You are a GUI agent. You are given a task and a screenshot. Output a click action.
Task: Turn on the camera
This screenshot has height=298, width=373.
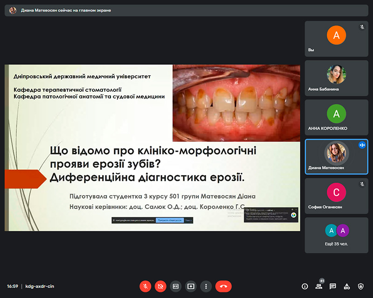(x=160, y=286)
